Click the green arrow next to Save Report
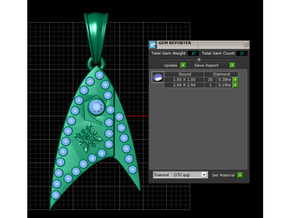The width and height of the screenshot is (291, 218). [x=232, y=65]
